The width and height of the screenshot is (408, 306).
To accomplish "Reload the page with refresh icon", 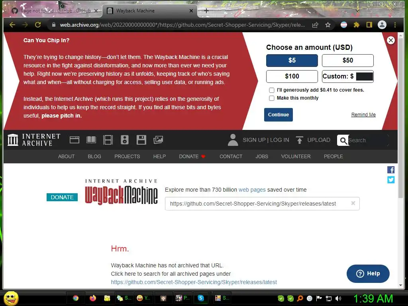I will pyautogui.click(x=38, y=25).
